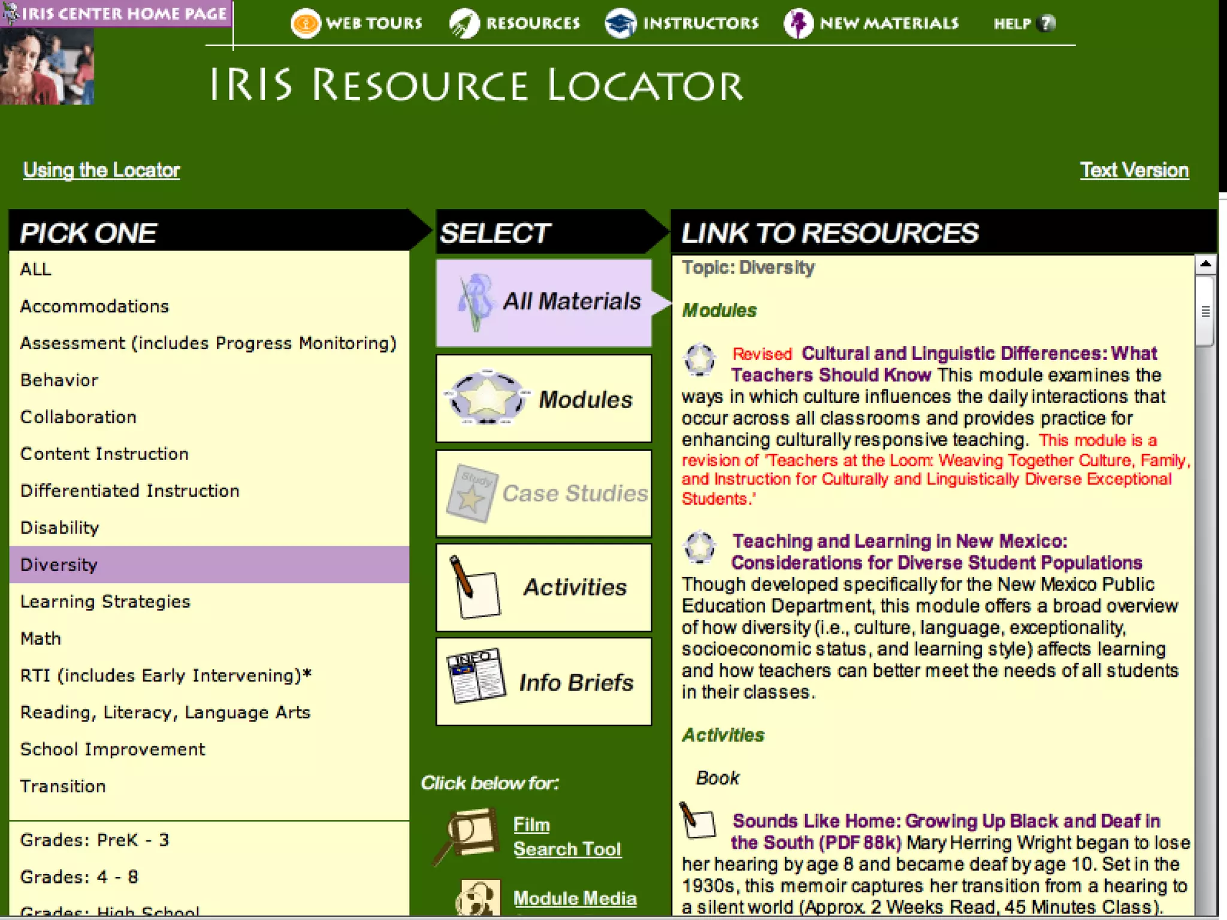This screenshot has width=1227, height=920.
Task: Click the resources scrollbar up arrow
Action: tap(1205, 264)
